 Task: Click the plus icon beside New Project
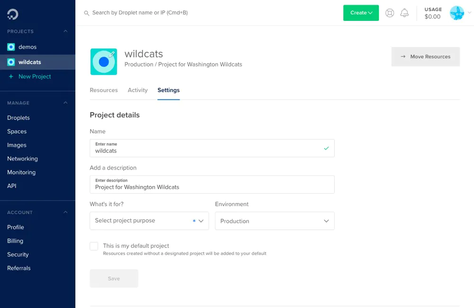tap(11, 76)
